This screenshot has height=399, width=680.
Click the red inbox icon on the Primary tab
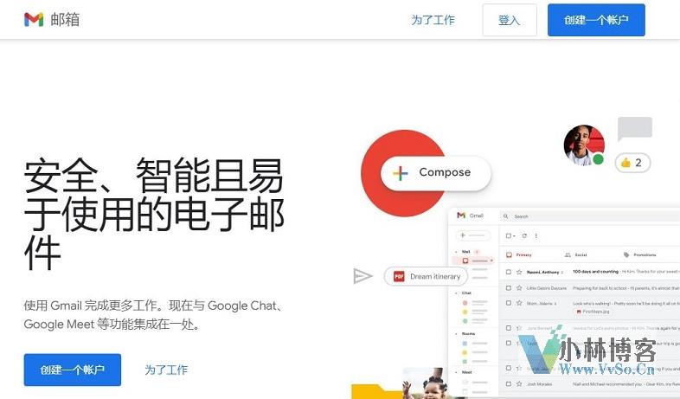[510, 255]
